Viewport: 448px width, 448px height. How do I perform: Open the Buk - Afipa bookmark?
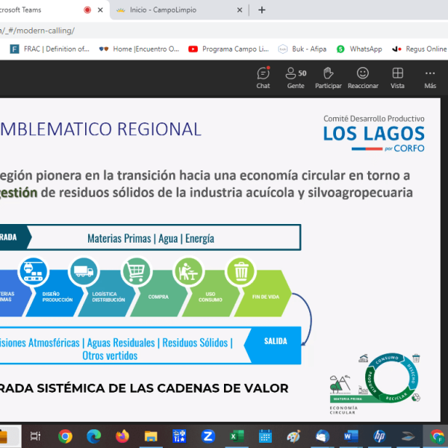click(x=302, y=49)
